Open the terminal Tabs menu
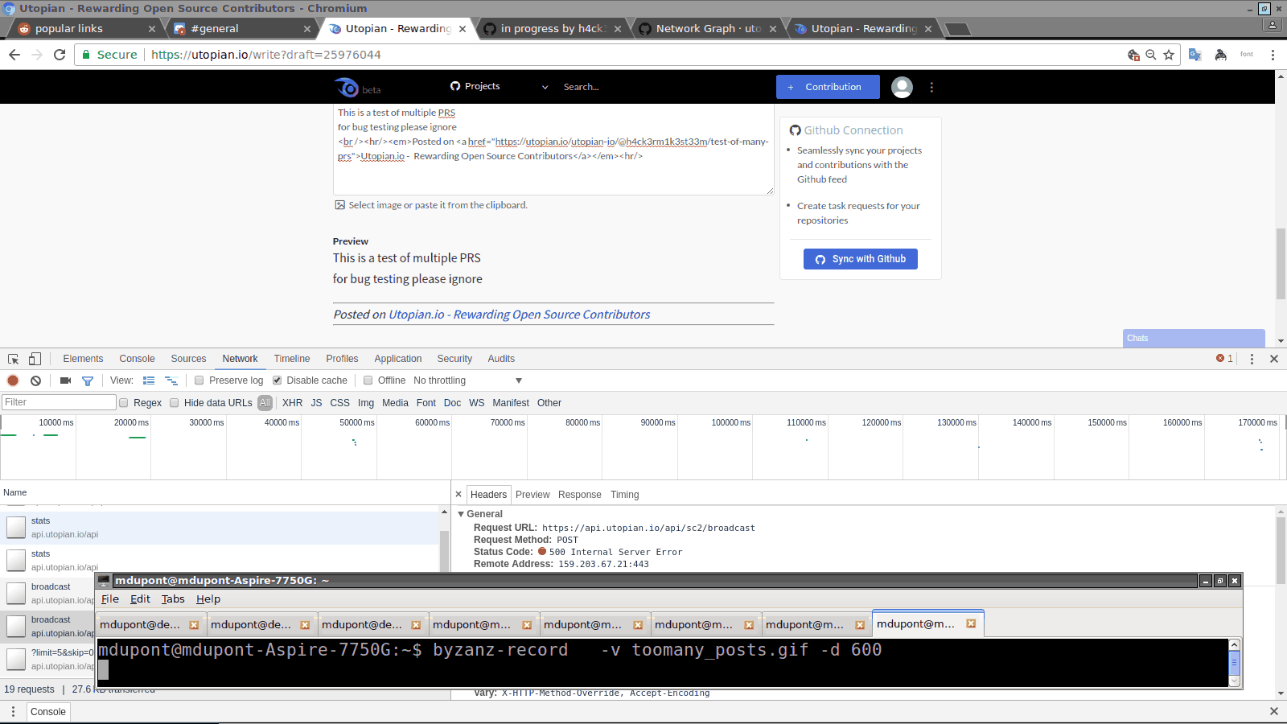The height and width of the screenshot is (724, 1287). tap(173, 599)
